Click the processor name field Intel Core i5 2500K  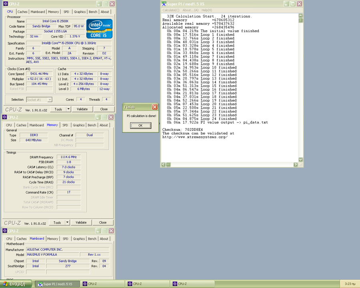pos(55,21)
